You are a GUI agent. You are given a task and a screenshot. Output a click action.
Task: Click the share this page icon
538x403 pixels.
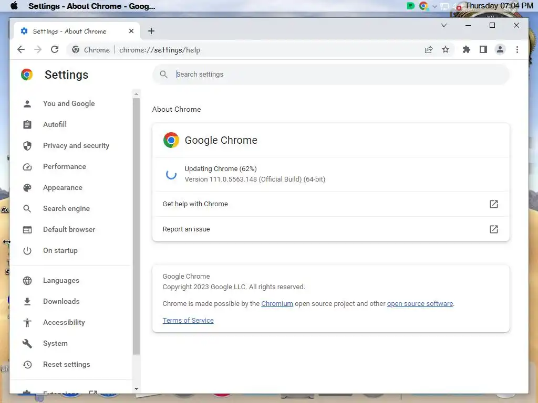point(429,50)
